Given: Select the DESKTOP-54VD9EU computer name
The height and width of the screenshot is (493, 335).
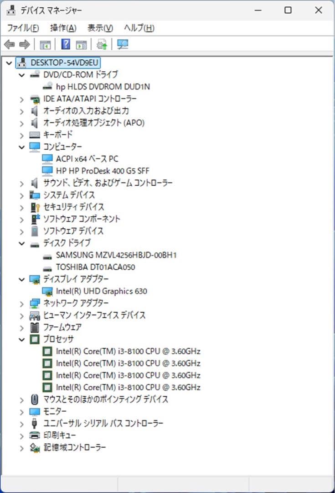Looking at the screenshot, I should pyautogui.click(x=64, y=63).
